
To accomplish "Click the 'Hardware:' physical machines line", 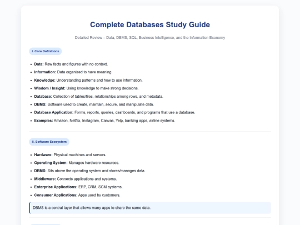I will 70,155.
